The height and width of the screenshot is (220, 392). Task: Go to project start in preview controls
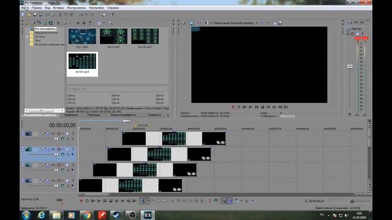(268, 107)
